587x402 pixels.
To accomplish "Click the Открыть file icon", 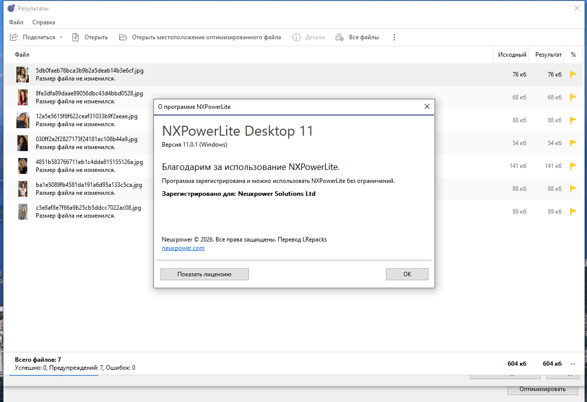I will click(75, 37).
